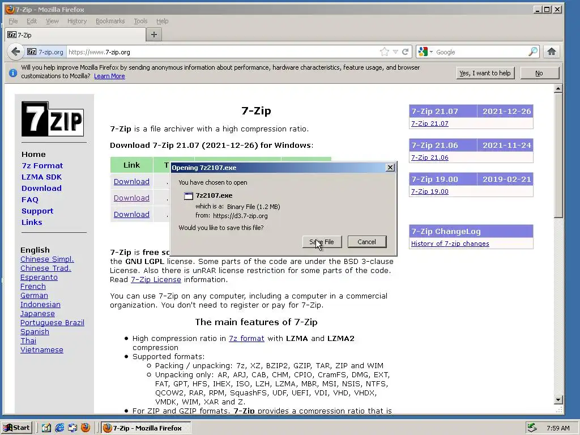Open the 7-Zip 21.07 news link

point(429,123)
